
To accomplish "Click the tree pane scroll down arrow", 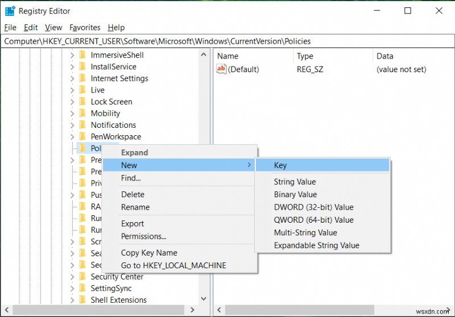I will [204, 298].
